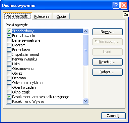This screenshot has width=129, height=123.
Task: Switch to the Polecenia tab
Action: [42, 16]
